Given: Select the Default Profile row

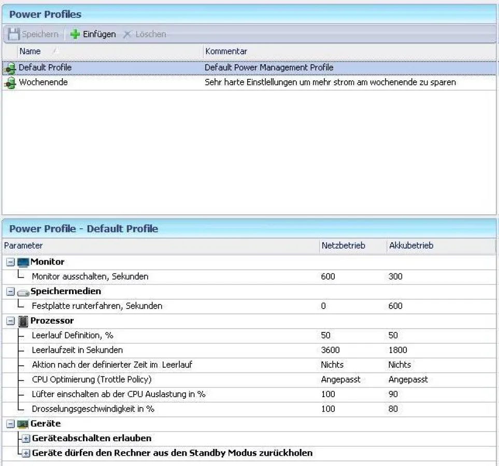Looking at the screenshot, I should coord(78,67).
